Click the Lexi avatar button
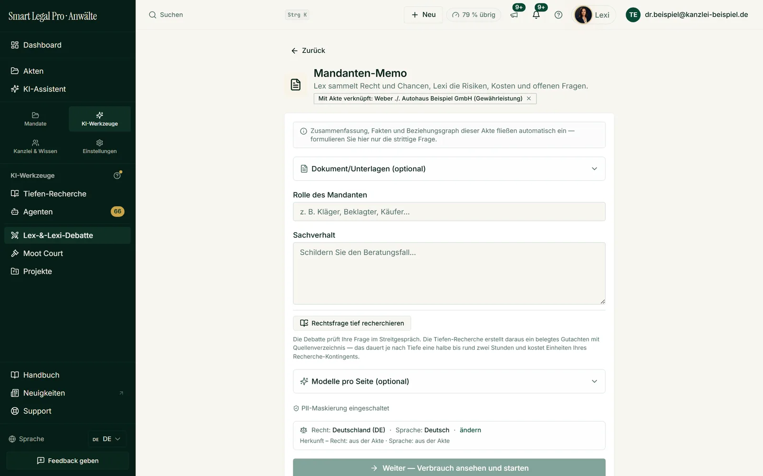763x476 pixels. tap(593, 15)
